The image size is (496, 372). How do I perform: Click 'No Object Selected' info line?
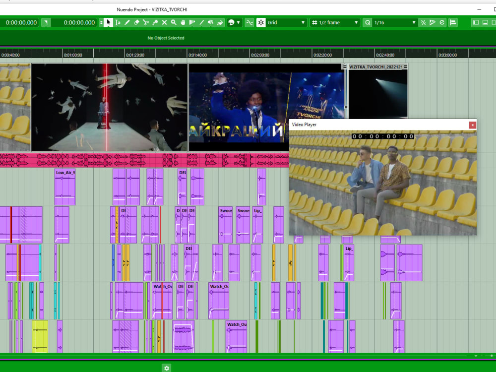tap(166, 38)
